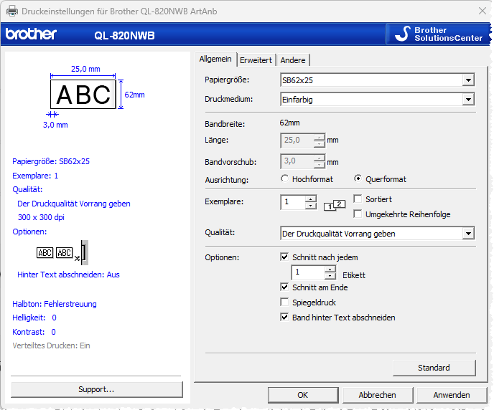494x410 pixels.
Task: Enable the Spiegeldruck checkbox
Action: click(x=284, y=302)
